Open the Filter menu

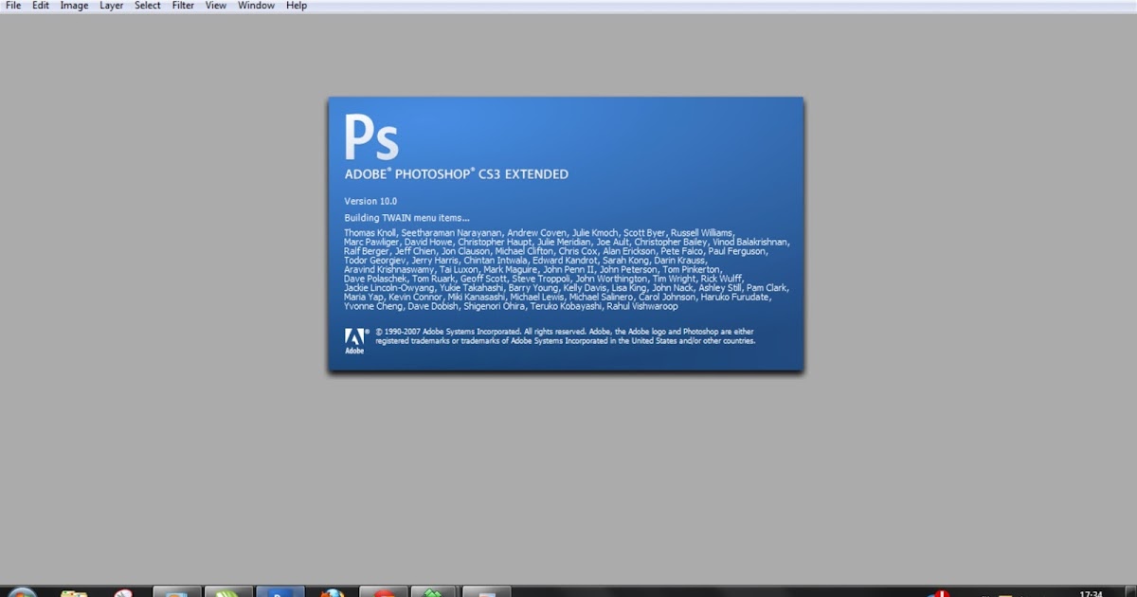(x=183, y=6)
